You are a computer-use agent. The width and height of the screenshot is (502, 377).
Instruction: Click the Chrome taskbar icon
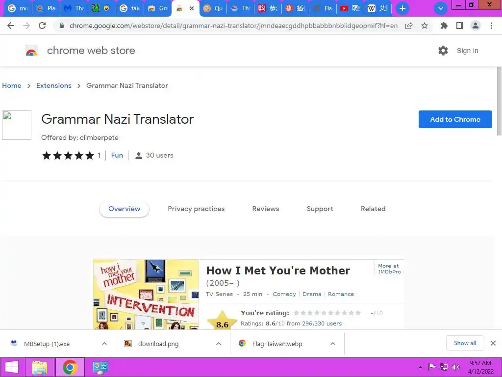(x=70, y=367)
